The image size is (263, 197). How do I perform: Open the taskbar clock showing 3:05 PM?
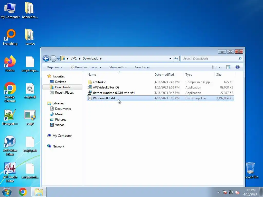250,192
